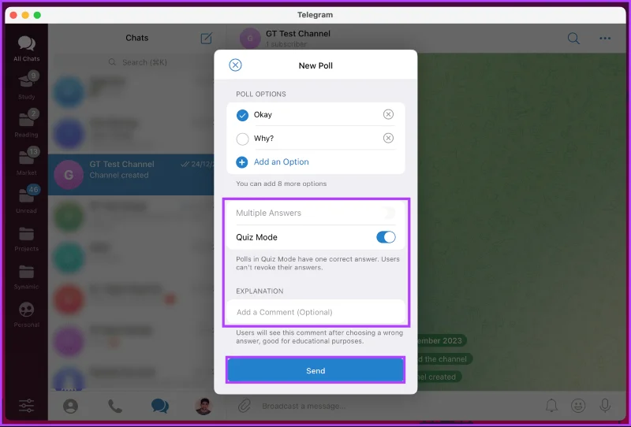Mark Okay as the correct answer

242,115
